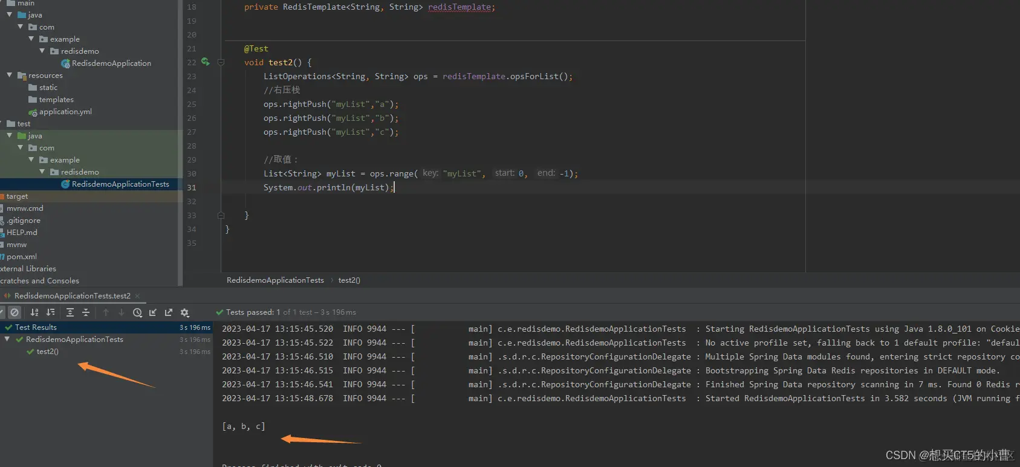This screenshot has height=467, width=1020.
Task: Select Test Results root row
Action: coord(106,327)
